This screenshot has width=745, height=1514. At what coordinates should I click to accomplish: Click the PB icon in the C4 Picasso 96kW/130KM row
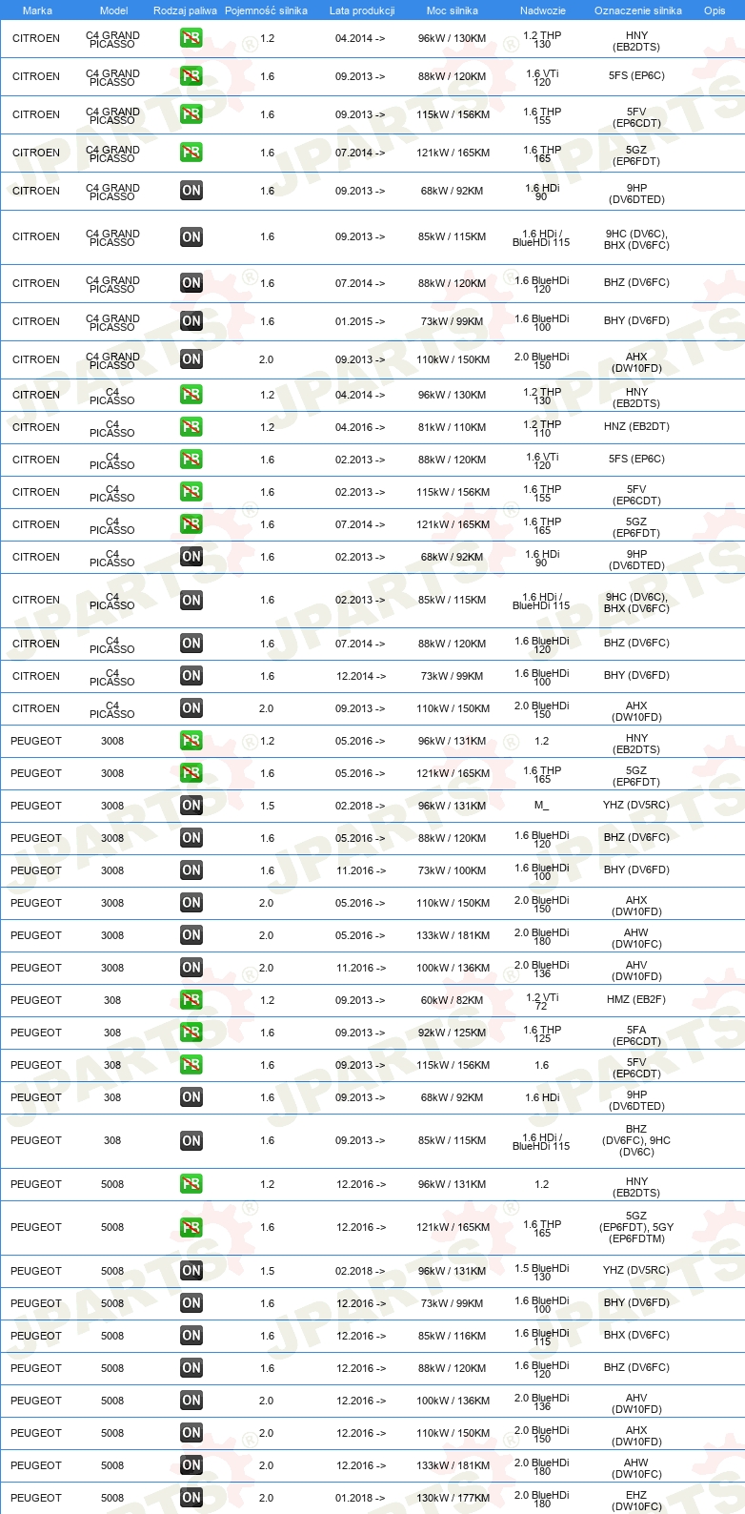(x=191, y=395)
